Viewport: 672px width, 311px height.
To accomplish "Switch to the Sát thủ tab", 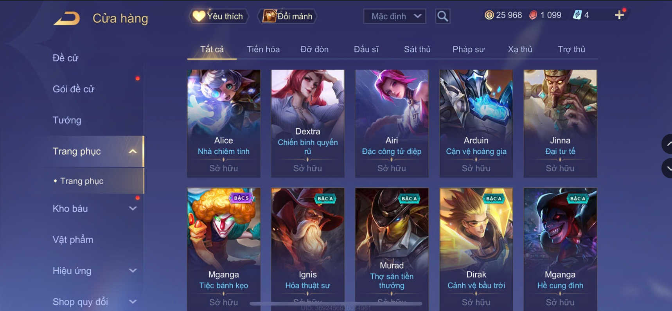I will coord(417,49).
